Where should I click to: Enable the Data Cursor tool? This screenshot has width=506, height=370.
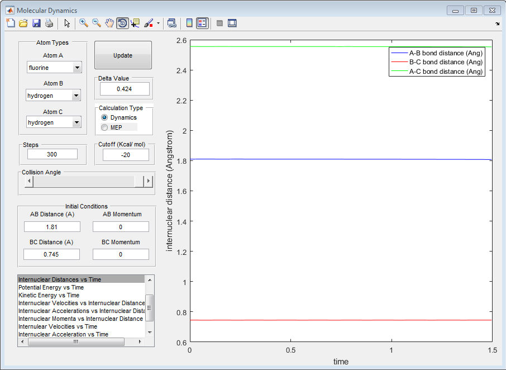click(135, 23)
